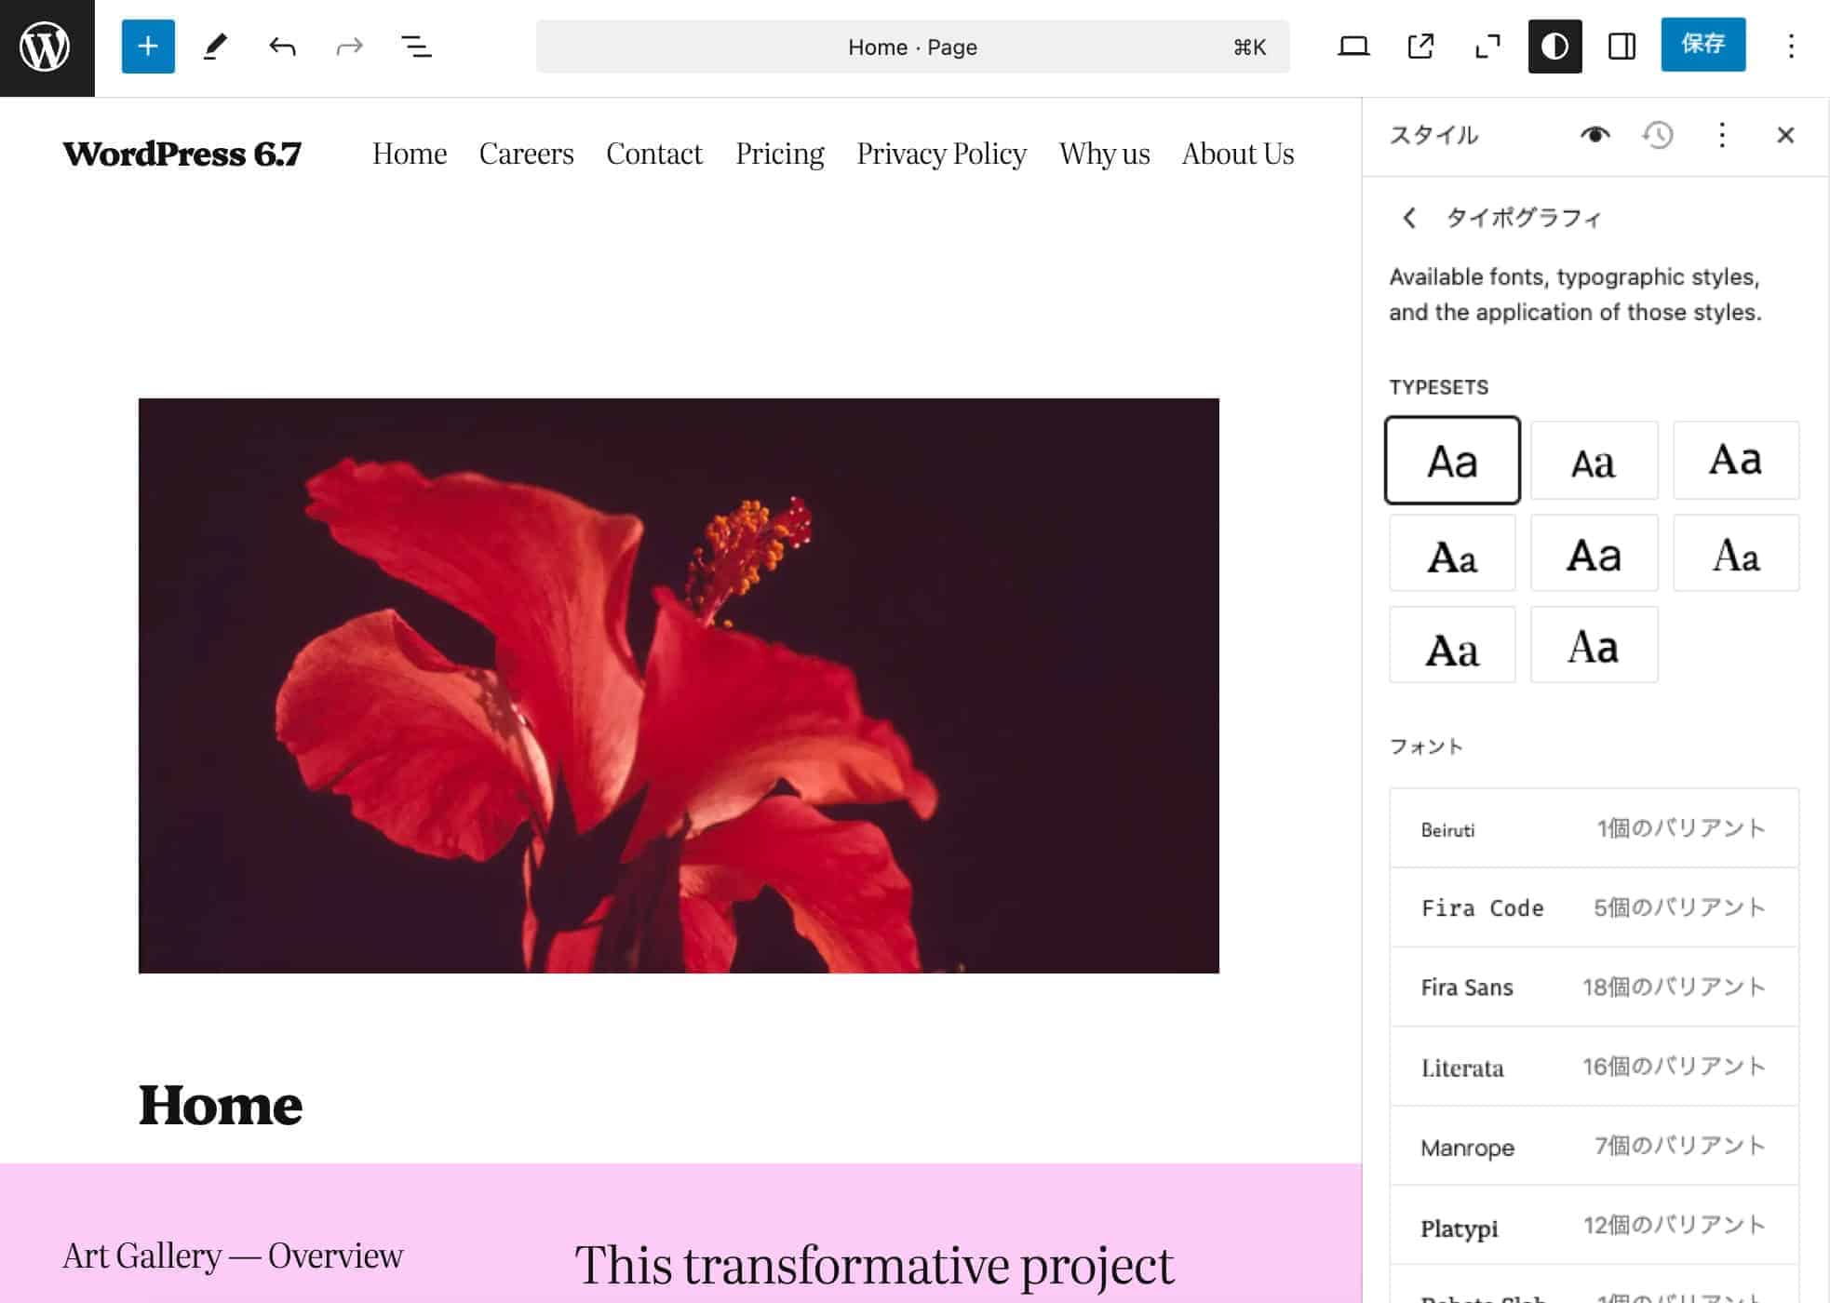Click the WordPress logo icon
1830x1303 pixels.
pyautogui.click(x=47, y=48)
